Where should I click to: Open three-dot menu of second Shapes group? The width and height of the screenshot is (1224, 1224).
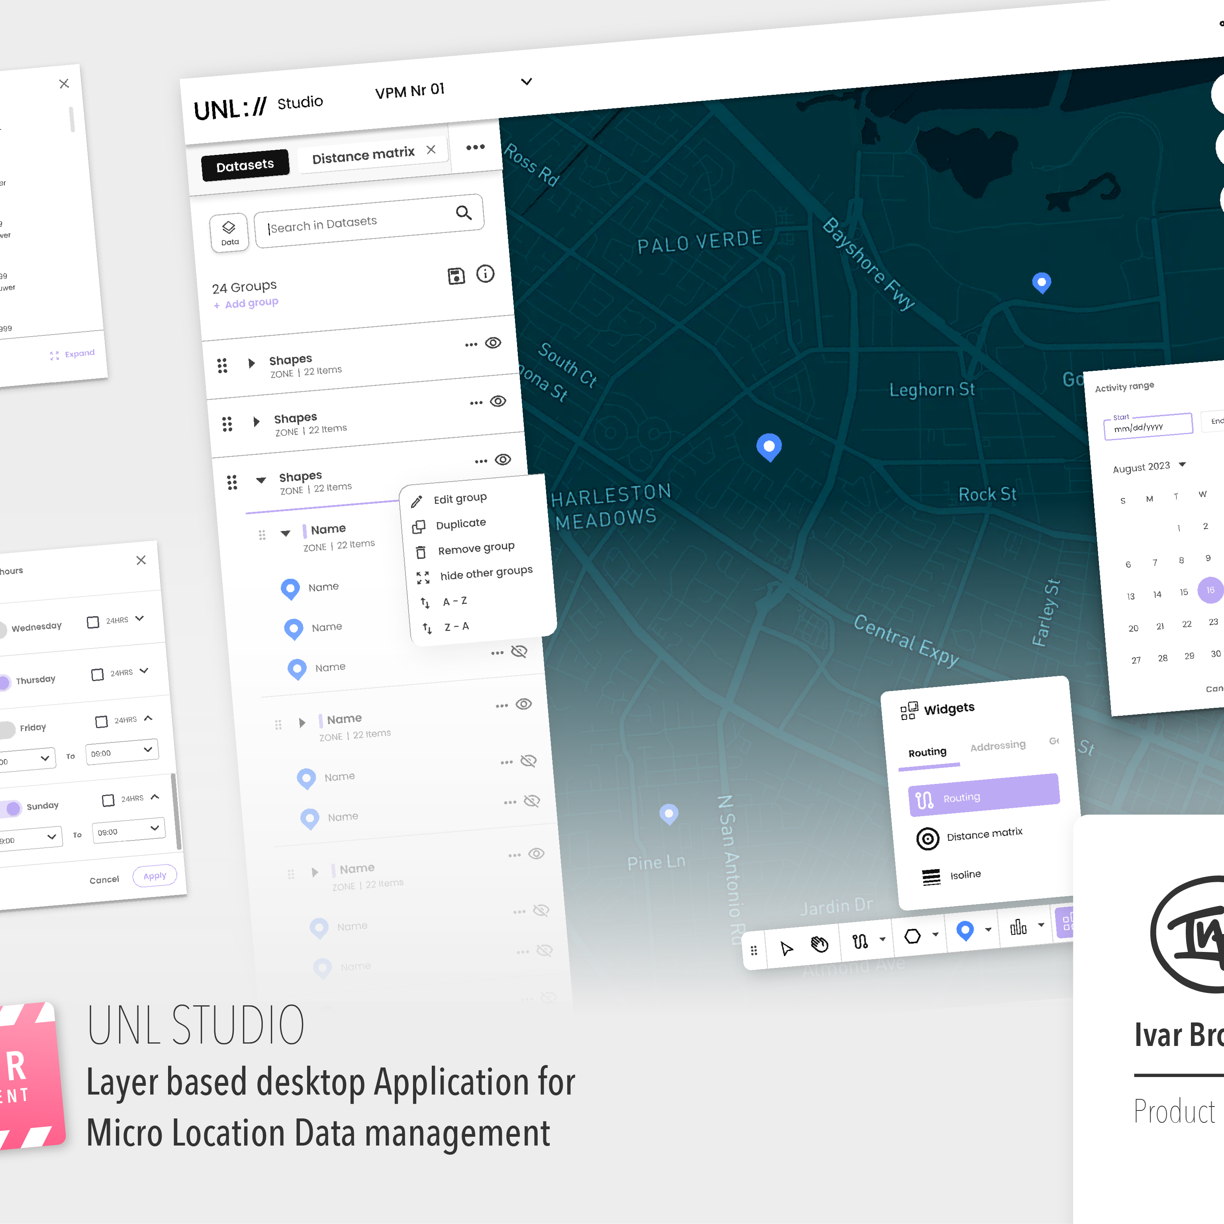[x=476, y=403]
